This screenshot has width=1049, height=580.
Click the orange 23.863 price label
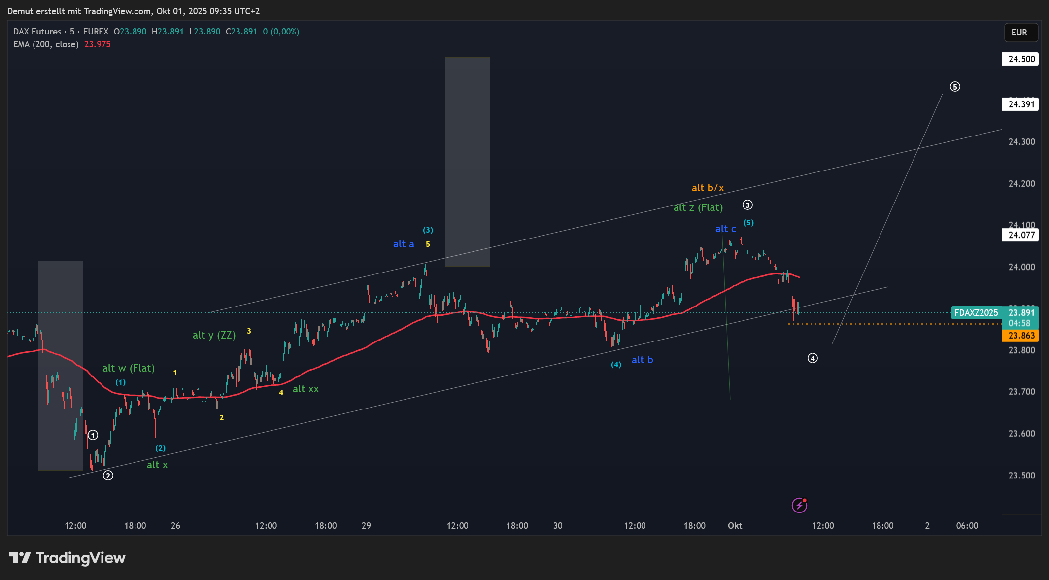point(1021,336)
